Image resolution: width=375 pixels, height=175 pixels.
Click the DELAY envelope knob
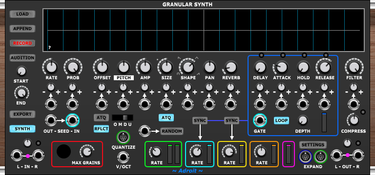(x=260, y=67)
